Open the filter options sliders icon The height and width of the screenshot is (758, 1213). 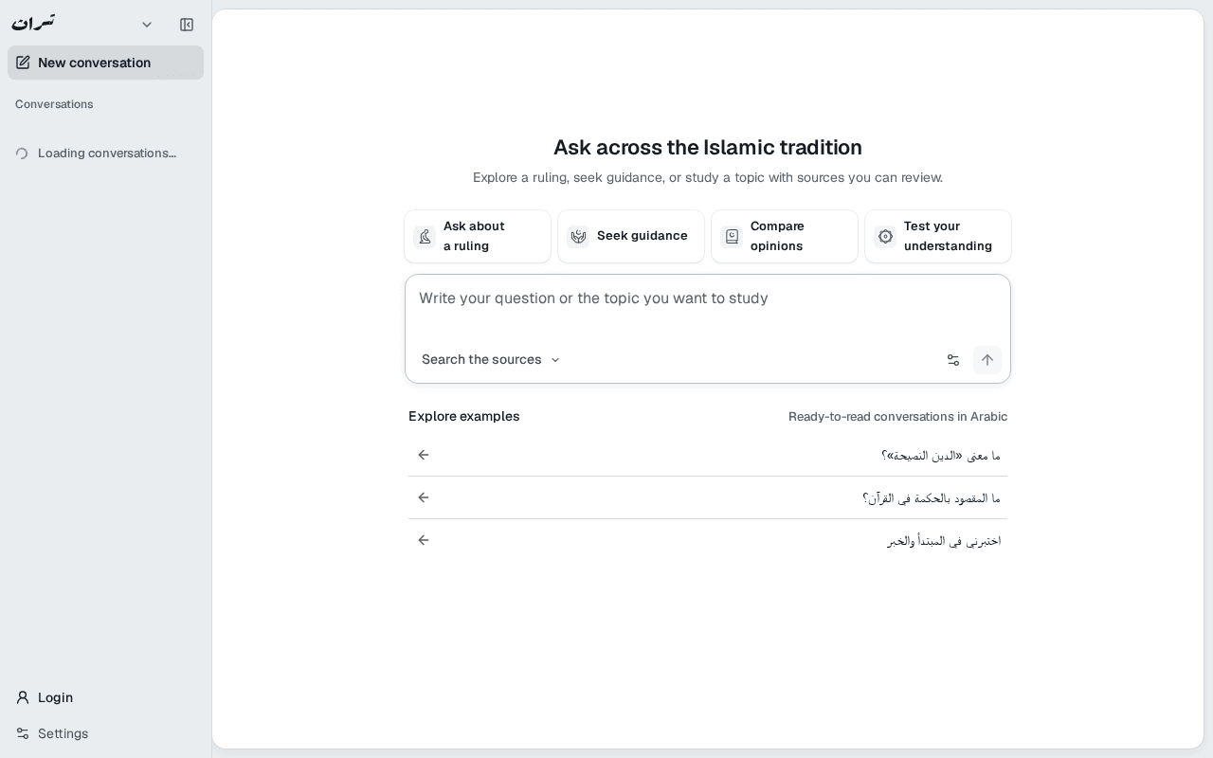953,360
